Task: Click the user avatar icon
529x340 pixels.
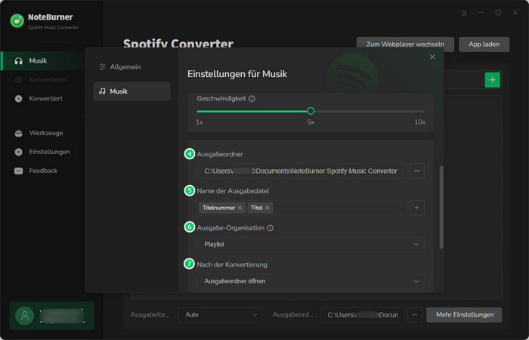Action: pyautogui.click(x=25, y=316)
